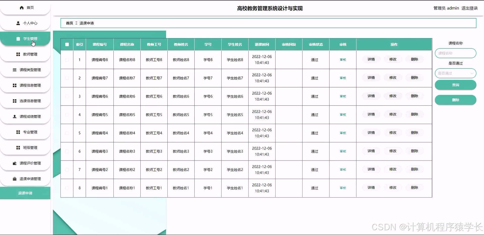This screenshot has height=235, width=484.
Task: Select the 课程评价管理 icon
Action: [x=14, y=163]
